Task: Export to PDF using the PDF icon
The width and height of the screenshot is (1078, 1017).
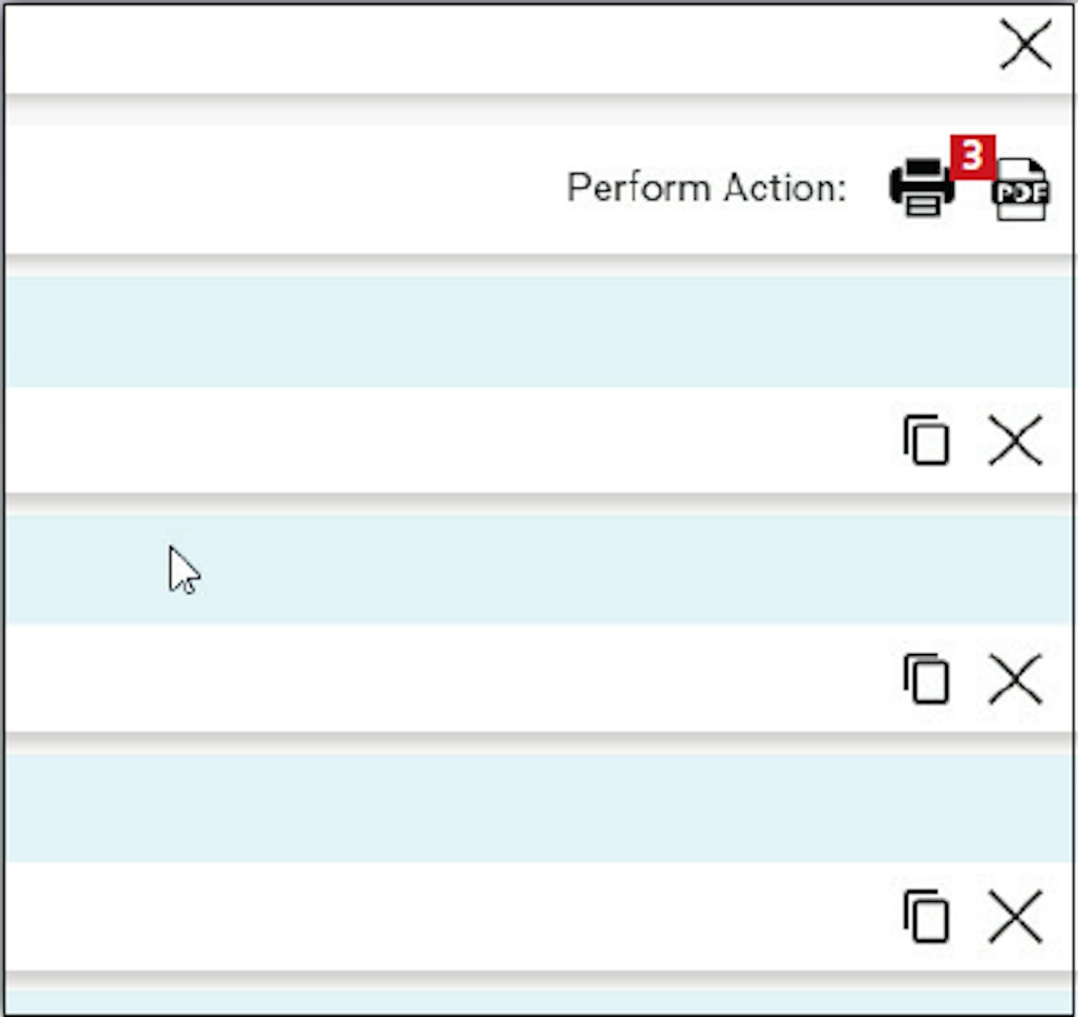Action: (1022, 190)
